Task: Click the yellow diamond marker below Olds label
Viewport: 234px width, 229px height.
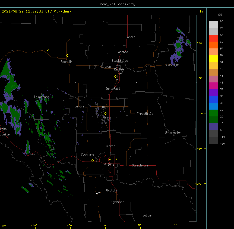Action: [x=106, y=113]
